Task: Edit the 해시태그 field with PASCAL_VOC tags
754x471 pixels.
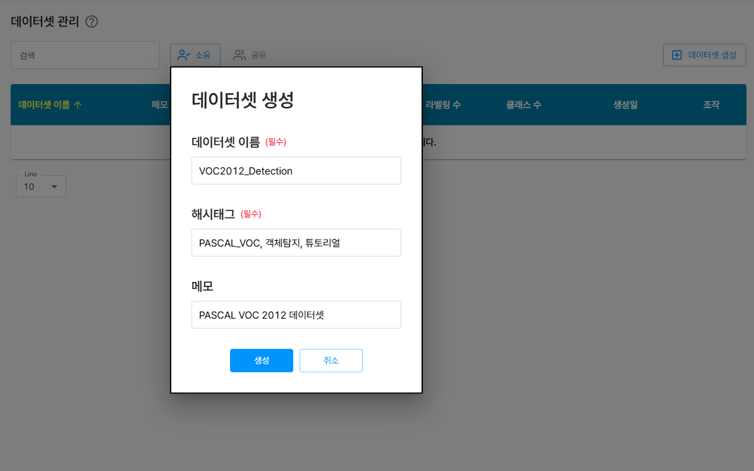Action: pos(296,243)
